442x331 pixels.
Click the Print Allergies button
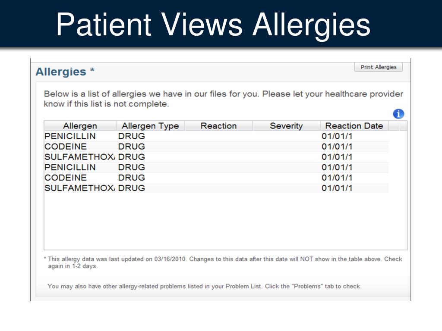pos(378,67)
